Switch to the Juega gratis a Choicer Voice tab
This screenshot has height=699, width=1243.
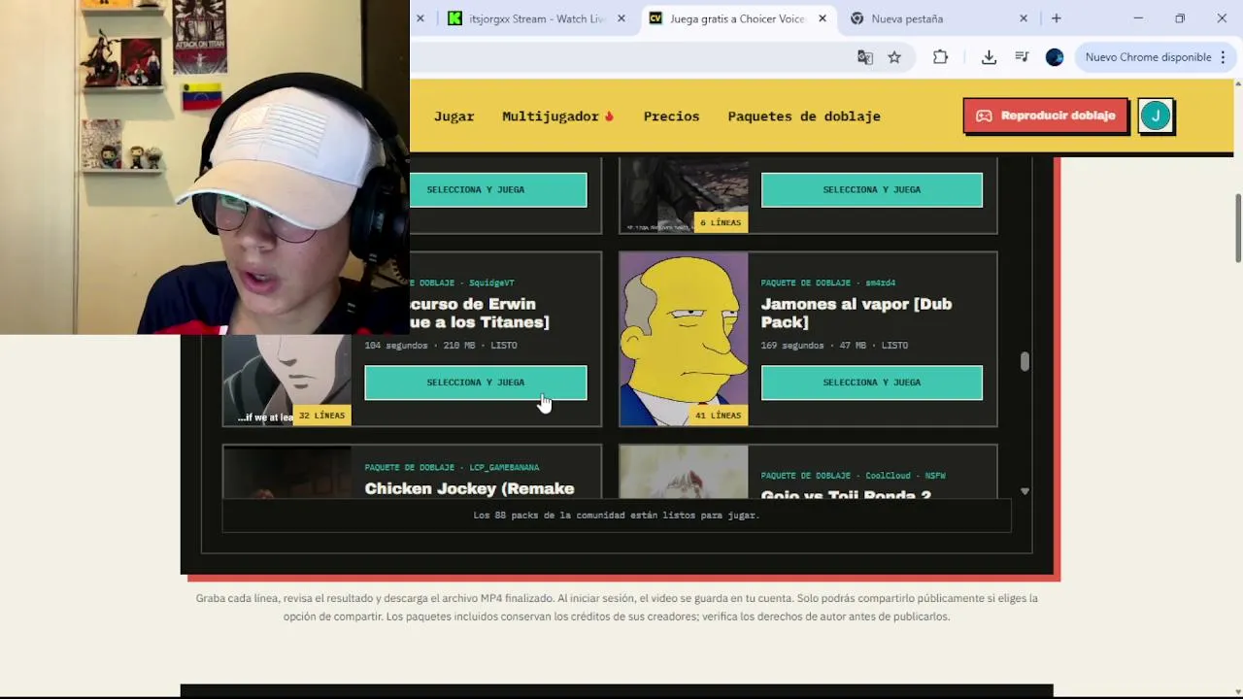pos(738,18)
